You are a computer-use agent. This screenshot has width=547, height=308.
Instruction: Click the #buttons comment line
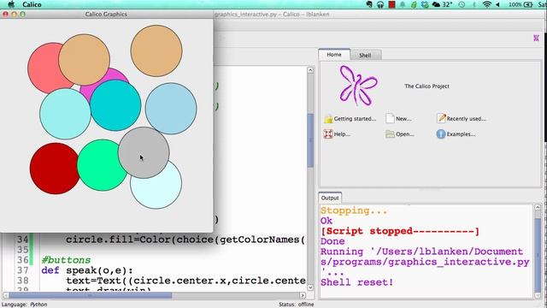[66, 260]
